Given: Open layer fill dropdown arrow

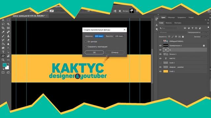Looking at the screenshot, I should tap(208, 37).
